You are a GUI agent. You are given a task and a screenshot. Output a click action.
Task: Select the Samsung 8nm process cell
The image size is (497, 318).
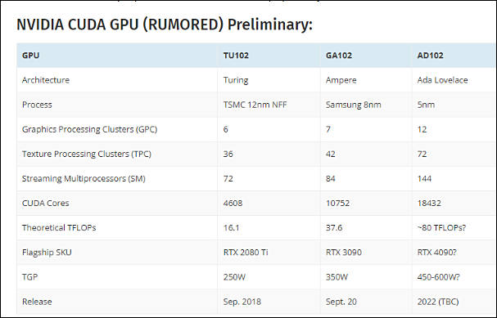pos(354,105)
